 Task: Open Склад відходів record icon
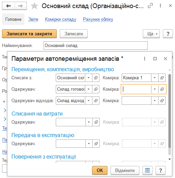pos(96,100)
